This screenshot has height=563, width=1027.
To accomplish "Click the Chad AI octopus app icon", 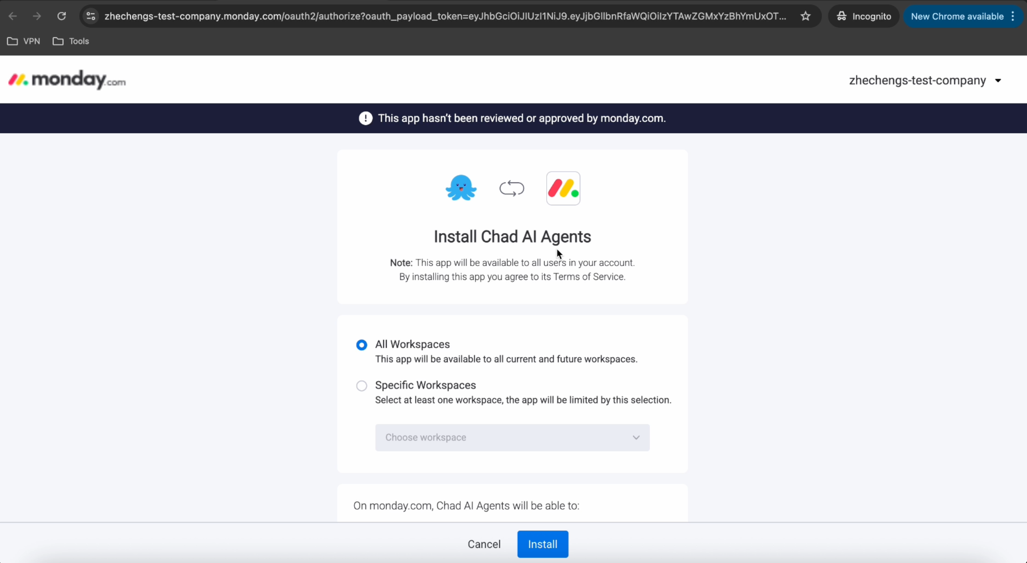I will pyautogui.click(x=461, y=188).
